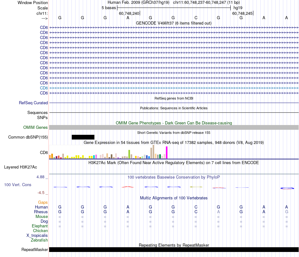Click the 100 Vert. Cons track label
This screenshot has height=257, width=299.
click(18, 185)
